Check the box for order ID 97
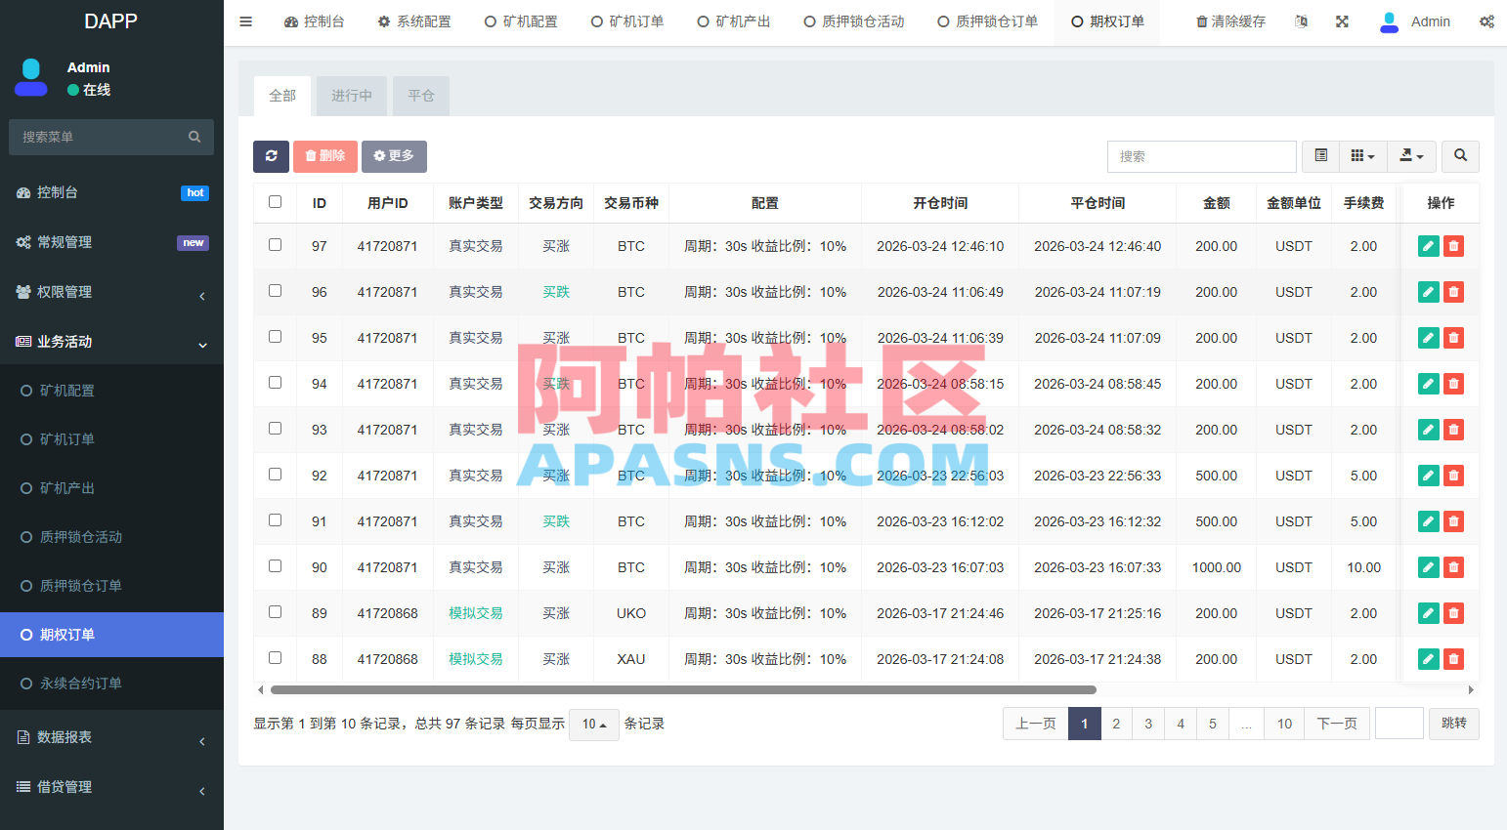The height and width of the screenshot is (830, 1507). (x=275, y=245)
